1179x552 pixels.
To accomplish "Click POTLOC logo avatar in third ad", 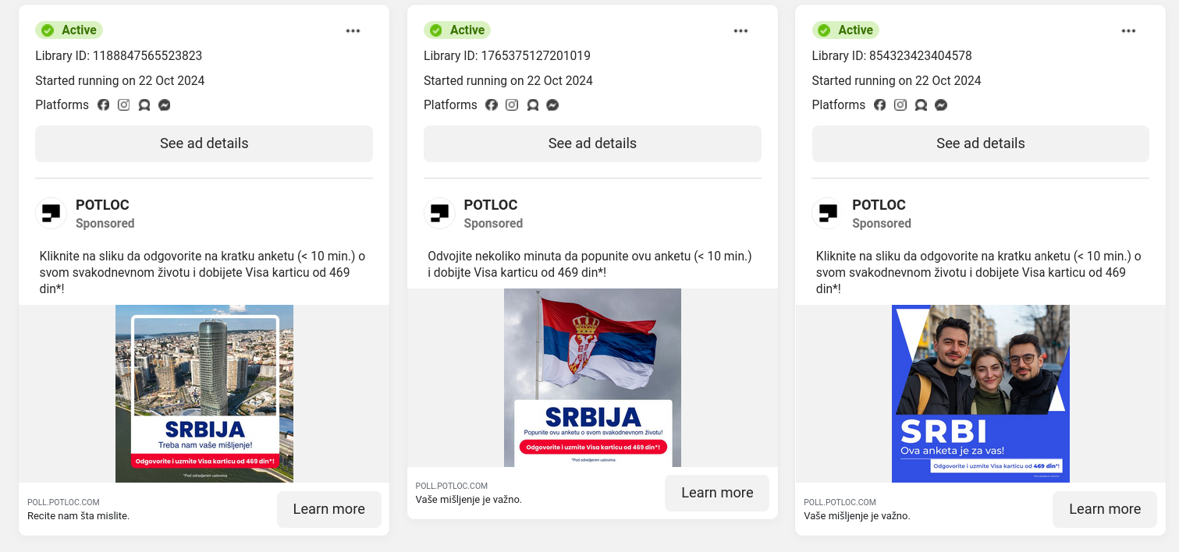I will [x=828, y=213].
